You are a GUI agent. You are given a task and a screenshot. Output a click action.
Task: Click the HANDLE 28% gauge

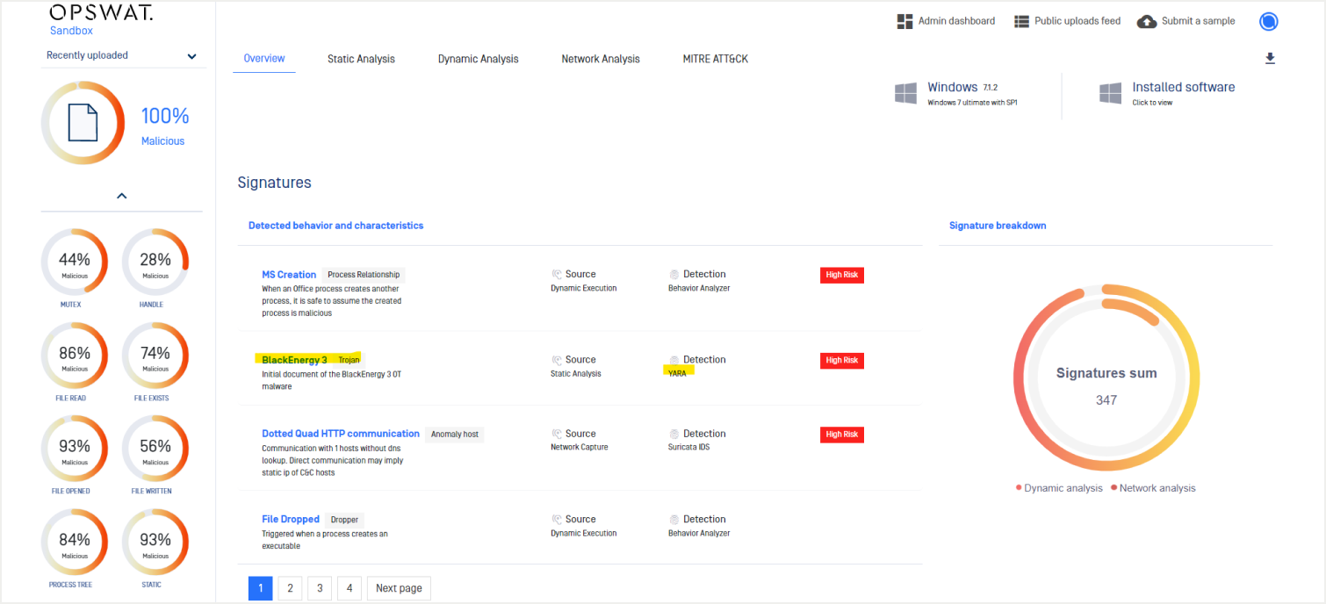[155, 262]
